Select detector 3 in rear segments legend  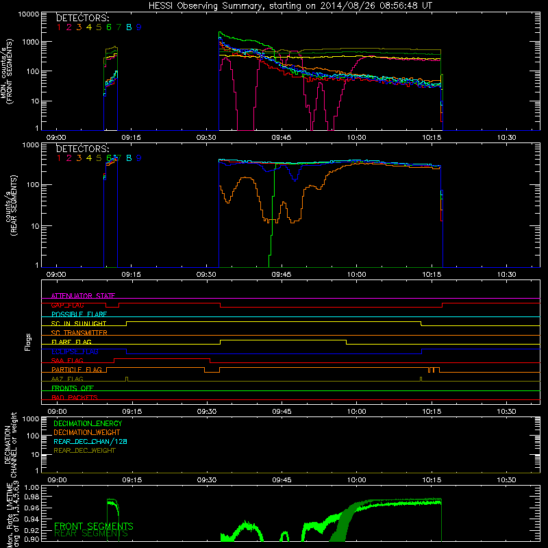coord(79,158)
